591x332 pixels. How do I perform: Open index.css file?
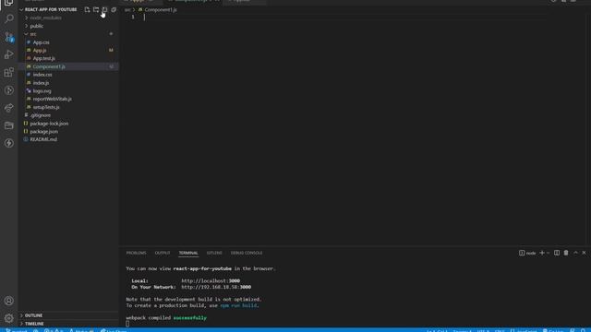point(68,75)
